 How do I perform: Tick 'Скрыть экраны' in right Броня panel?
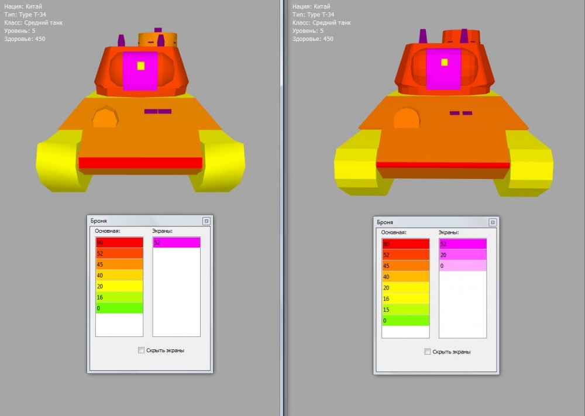tap(428, 352)
